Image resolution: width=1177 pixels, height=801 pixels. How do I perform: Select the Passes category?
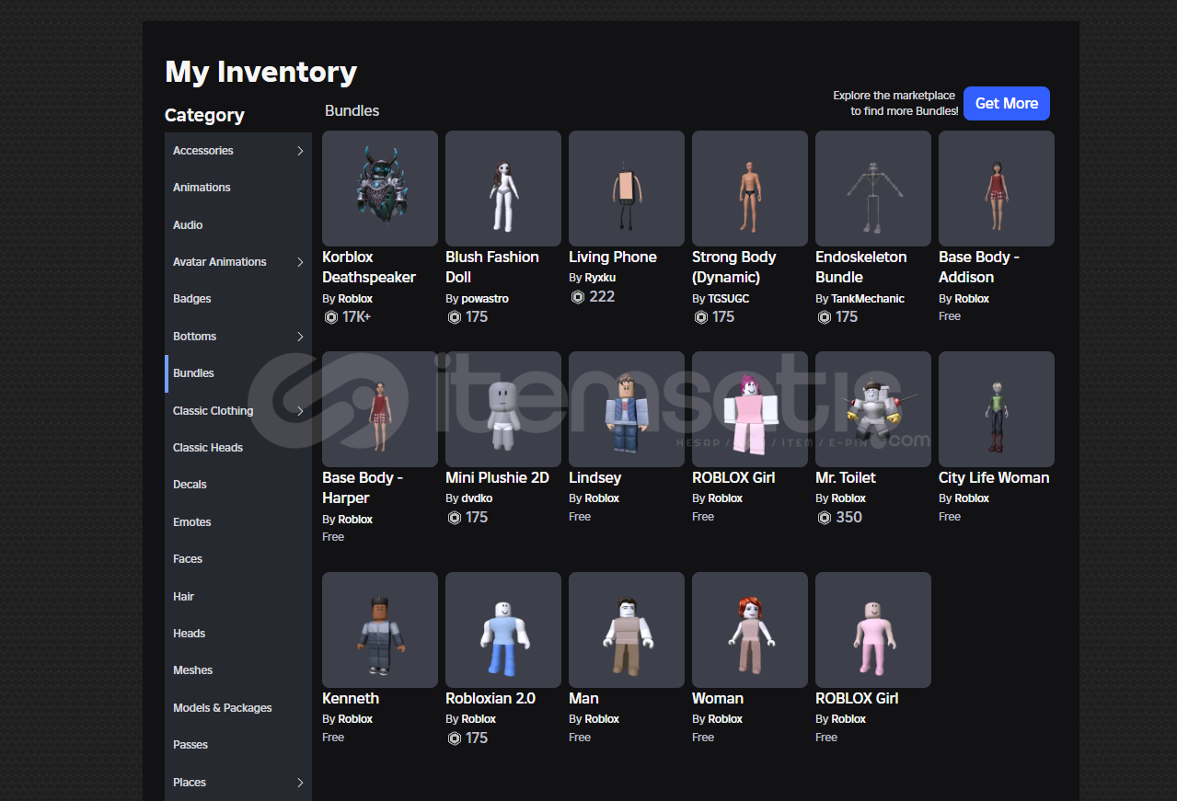click(x=238, y=745)
